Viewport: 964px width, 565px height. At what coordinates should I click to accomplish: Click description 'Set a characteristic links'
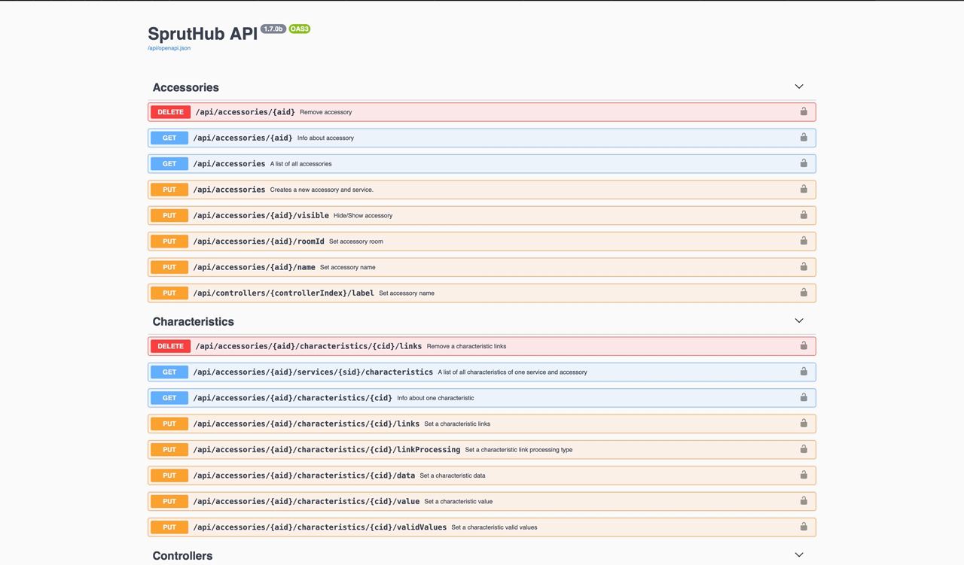[457, 424]
